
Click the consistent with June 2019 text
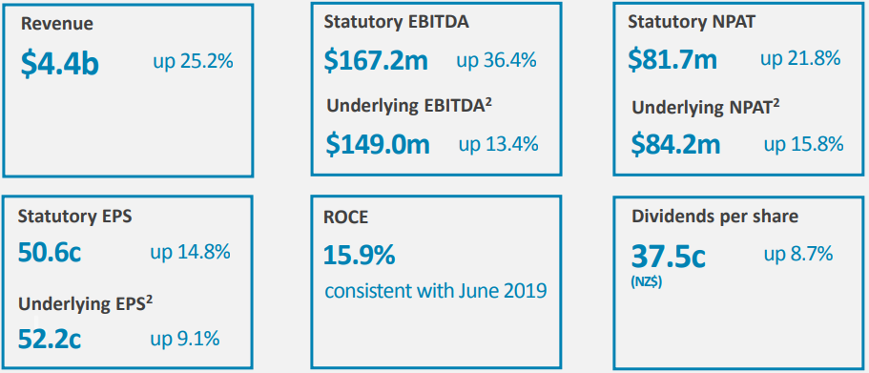(x=436, y=290)
